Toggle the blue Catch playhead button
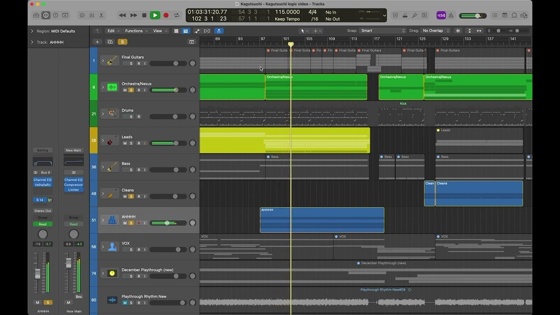560x315 pixels. tap(219, 31)
